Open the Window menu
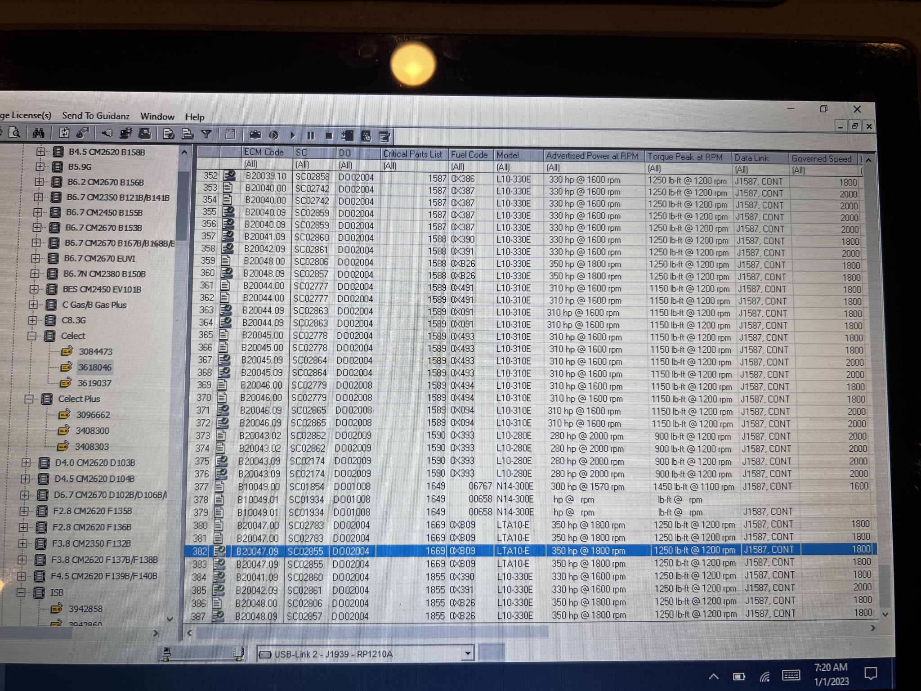The width and height of the screenshot is (921, 691). [x=157, y=117]
